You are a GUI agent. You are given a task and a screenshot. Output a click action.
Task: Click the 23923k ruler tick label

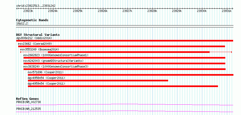tap(28, 11)
